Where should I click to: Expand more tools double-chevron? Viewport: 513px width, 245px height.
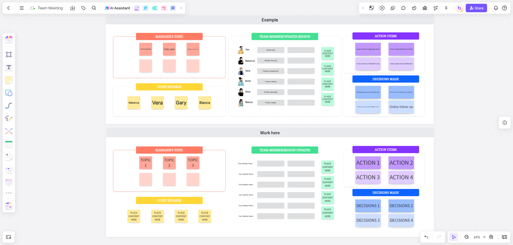tap(446, 8)
